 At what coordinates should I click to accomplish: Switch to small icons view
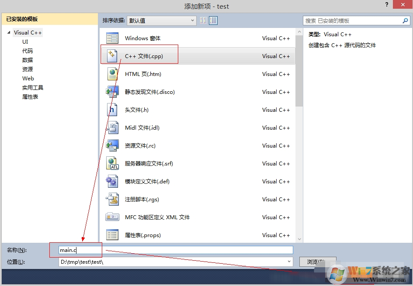pyautogui.click(x=203, y=20)
